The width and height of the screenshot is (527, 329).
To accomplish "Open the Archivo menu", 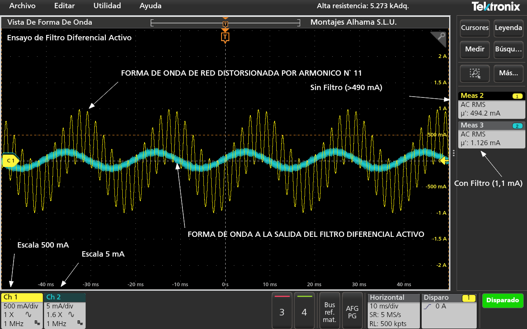I will point(22,6).
